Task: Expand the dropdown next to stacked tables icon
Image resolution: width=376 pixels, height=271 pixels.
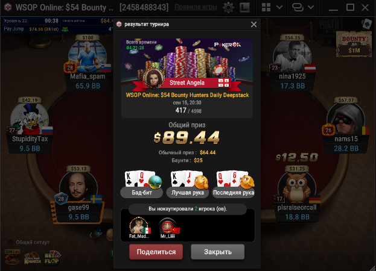Action: coord(311,7)
